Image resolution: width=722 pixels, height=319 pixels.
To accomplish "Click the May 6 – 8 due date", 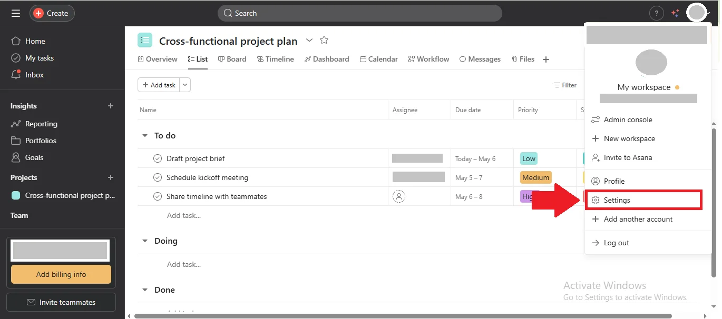I will coord(469,196).
